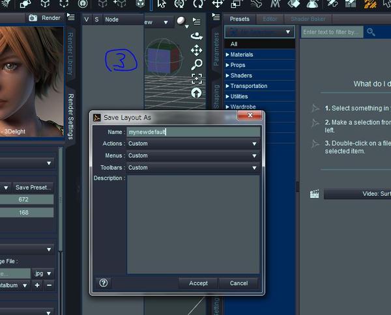Image resolution: width=391 pixels, height=315 pixels.
Task: Open the Shaping side tab
Action: tap(216, 96)
